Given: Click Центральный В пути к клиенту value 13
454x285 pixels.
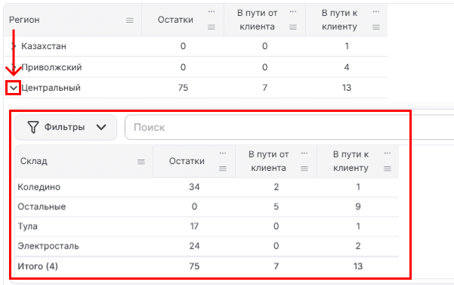Looking at the screenshot, I should tap(347, 88).
